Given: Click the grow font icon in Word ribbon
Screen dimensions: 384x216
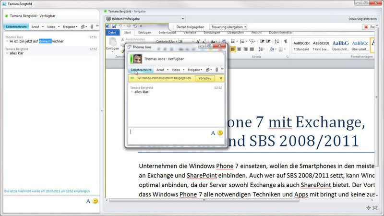Looking at the screenshot, I should coord(198,41).
